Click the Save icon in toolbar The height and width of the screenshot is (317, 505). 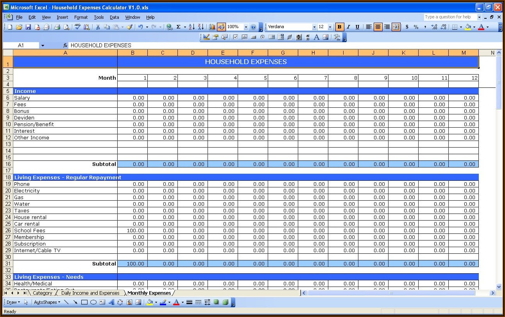pos(28,27)
